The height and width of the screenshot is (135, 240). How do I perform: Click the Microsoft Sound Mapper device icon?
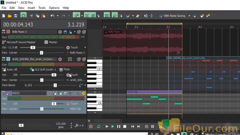click(4, 42)
